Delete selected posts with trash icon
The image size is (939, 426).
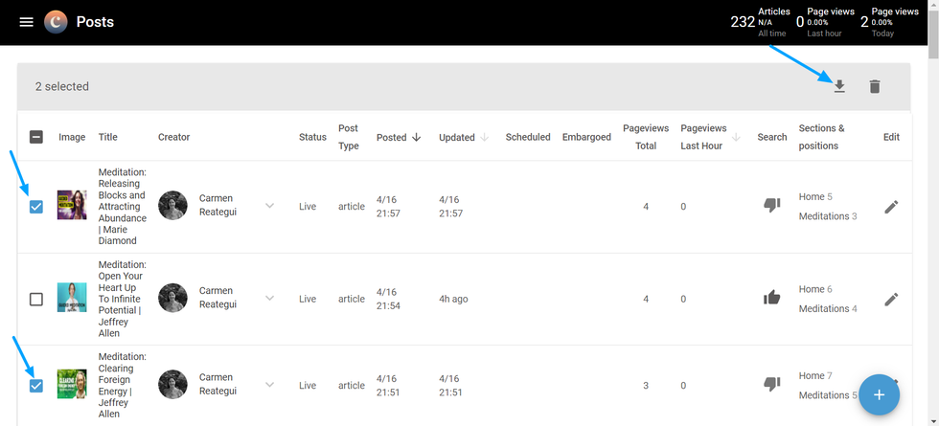[x=874, y=86]
